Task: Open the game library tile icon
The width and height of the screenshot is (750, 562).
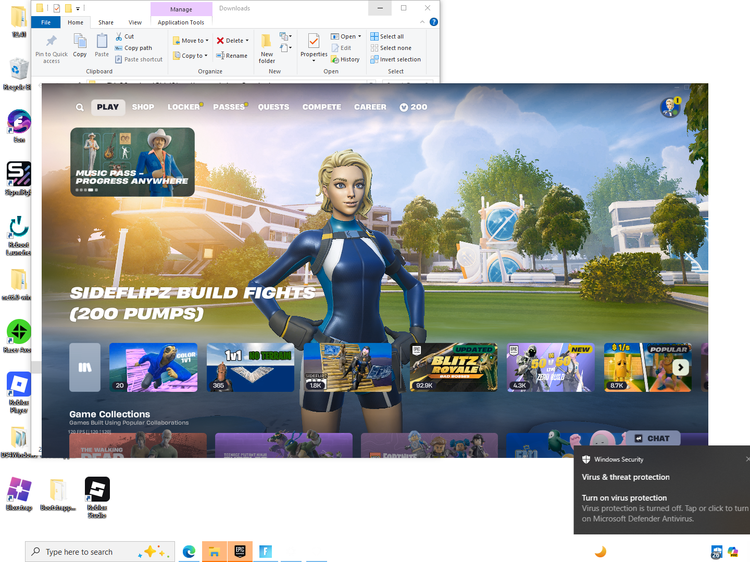Action: [x=85, y=367]
